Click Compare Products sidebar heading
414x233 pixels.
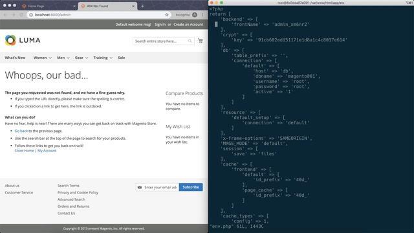184,93
